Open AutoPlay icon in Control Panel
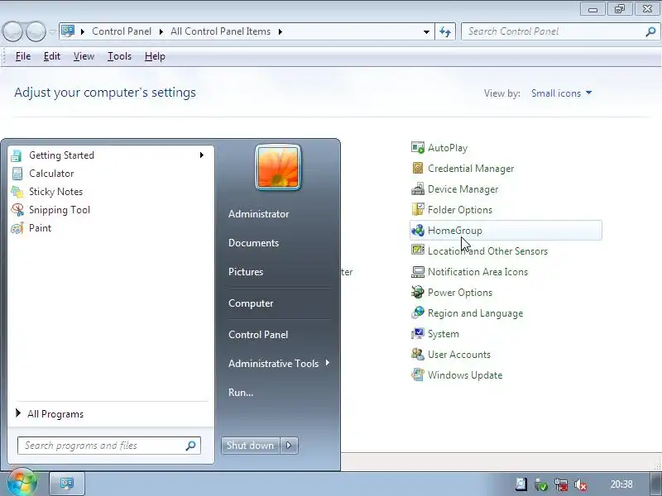This screenshot has width=662, height=496. 418,148
